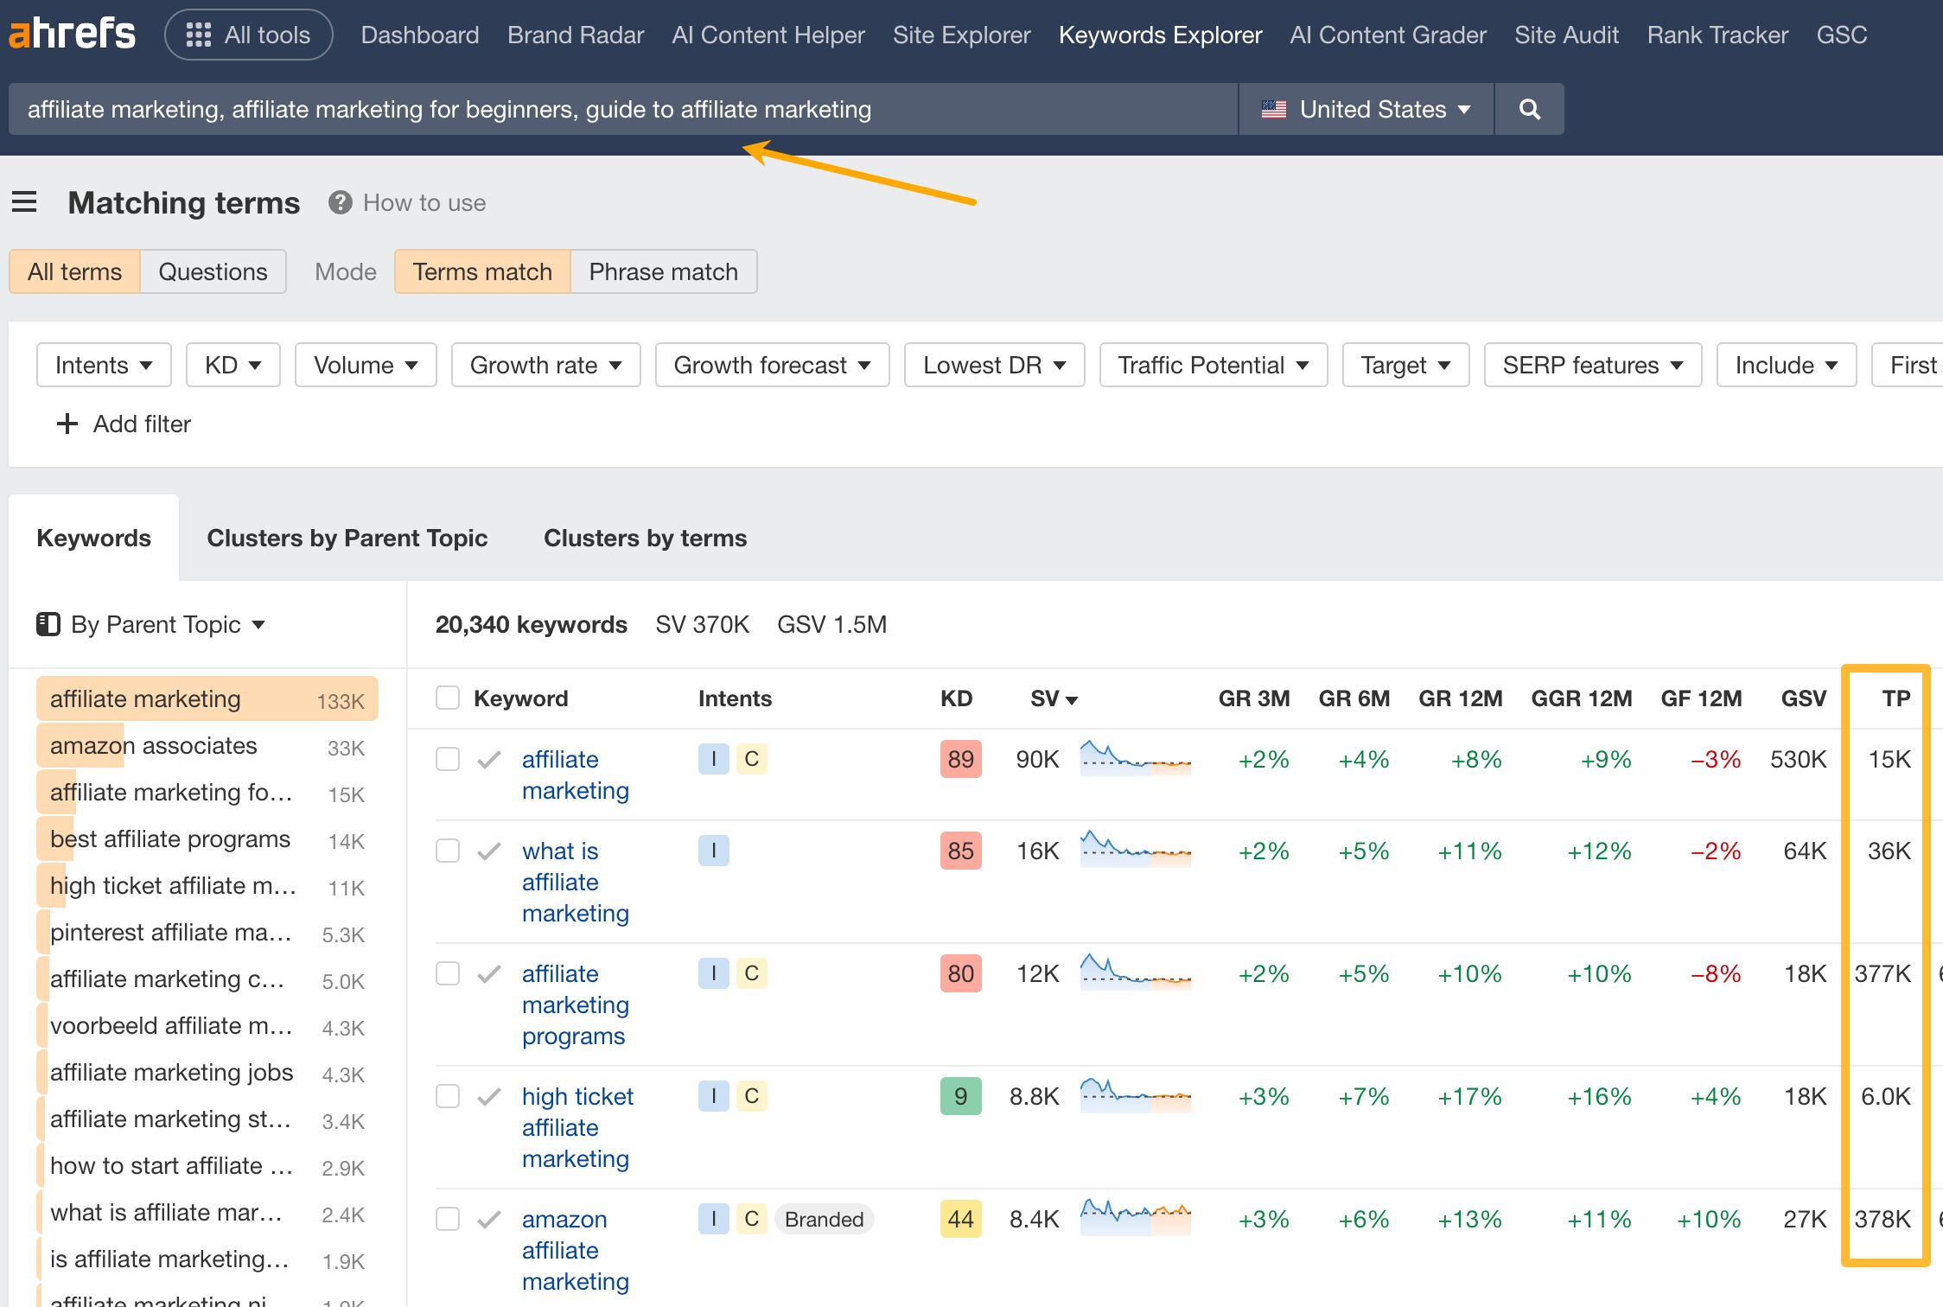
Task: Open Rank Tracker from the navigation bar
Action: click(1717, 35)
